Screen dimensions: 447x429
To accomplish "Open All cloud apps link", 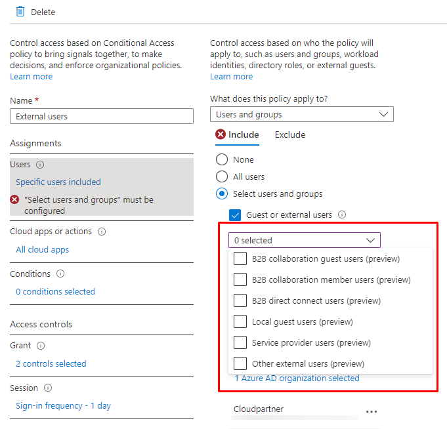I will (43, 249).
